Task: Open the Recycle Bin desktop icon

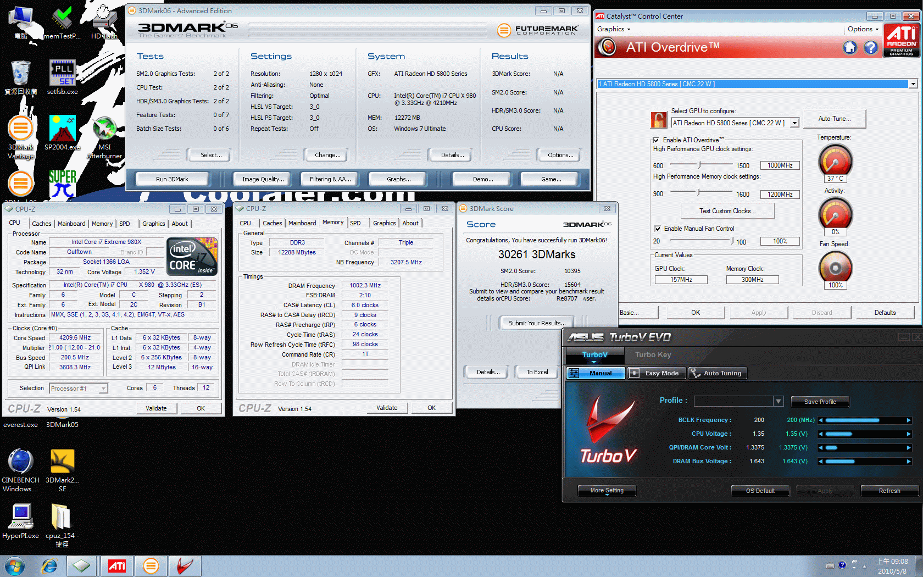Action: (21, 77)
